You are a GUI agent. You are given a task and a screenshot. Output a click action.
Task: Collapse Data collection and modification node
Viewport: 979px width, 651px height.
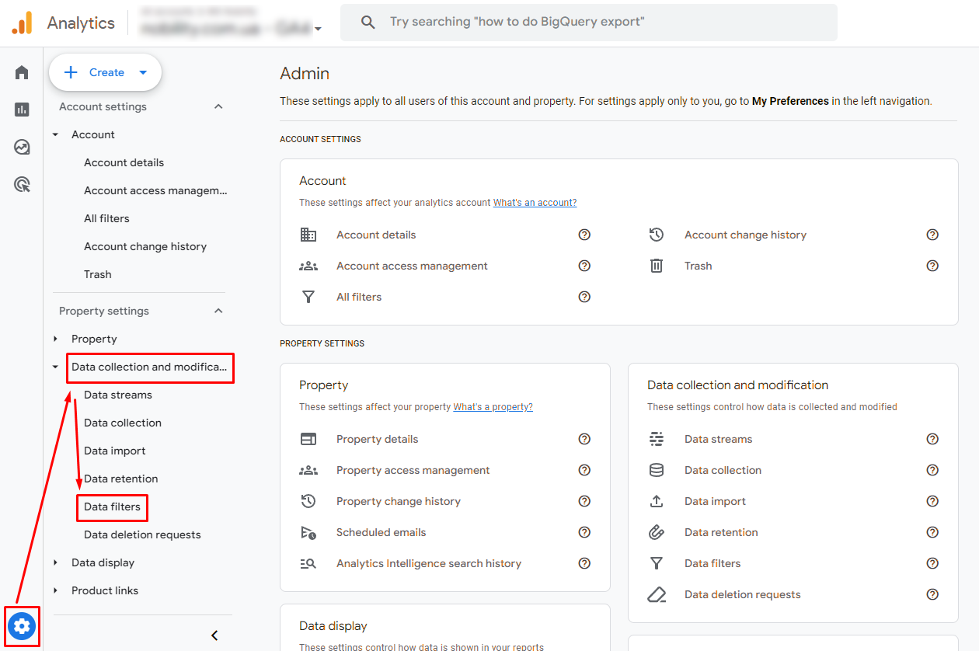pyautogui.click(x=56, y=367)
